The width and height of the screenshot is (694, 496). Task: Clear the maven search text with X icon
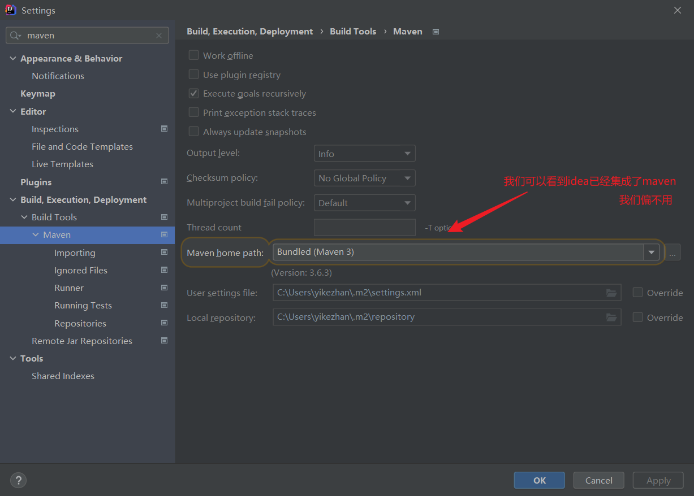point(159,36)
